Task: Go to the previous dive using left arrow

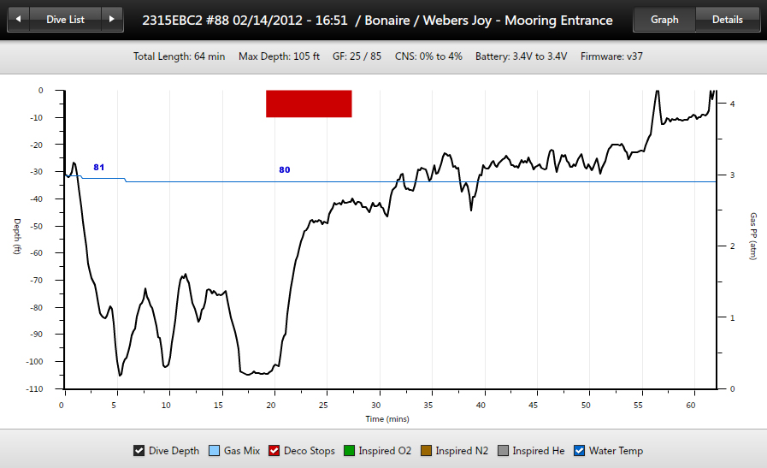Action: coord(19,20)
